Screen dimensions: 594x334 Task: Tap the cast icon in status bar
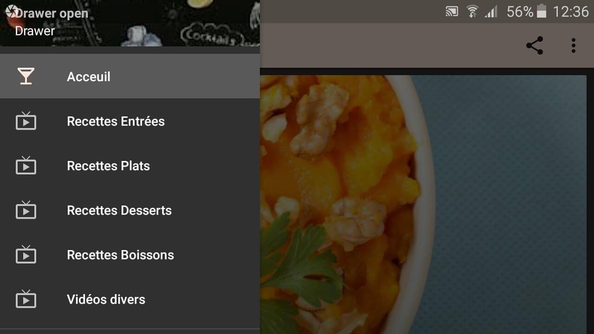(452, 12)
